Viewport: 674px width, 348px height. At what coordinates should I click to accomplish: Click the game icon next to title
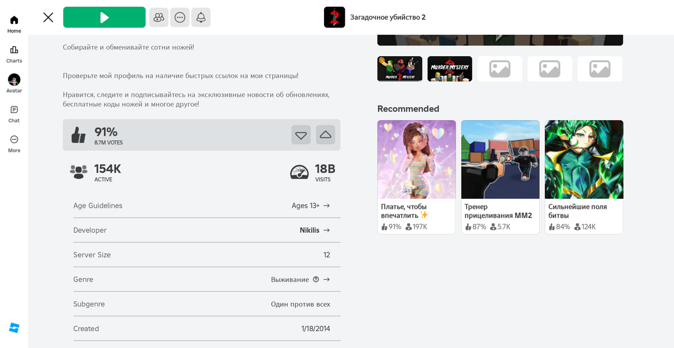pos(334,17)
